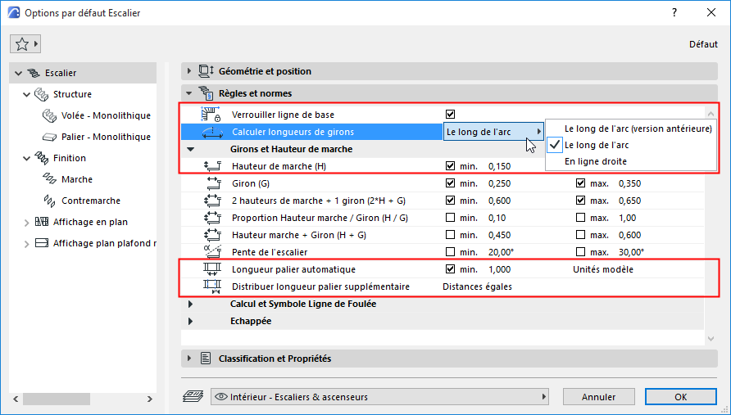Click Palier - Monolithique icon
The image size is (731, 415).
point(50,137)
